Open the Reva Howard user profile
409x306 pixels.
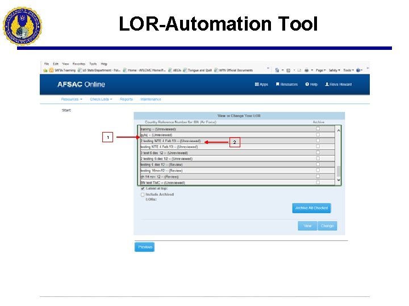point(339,84)
